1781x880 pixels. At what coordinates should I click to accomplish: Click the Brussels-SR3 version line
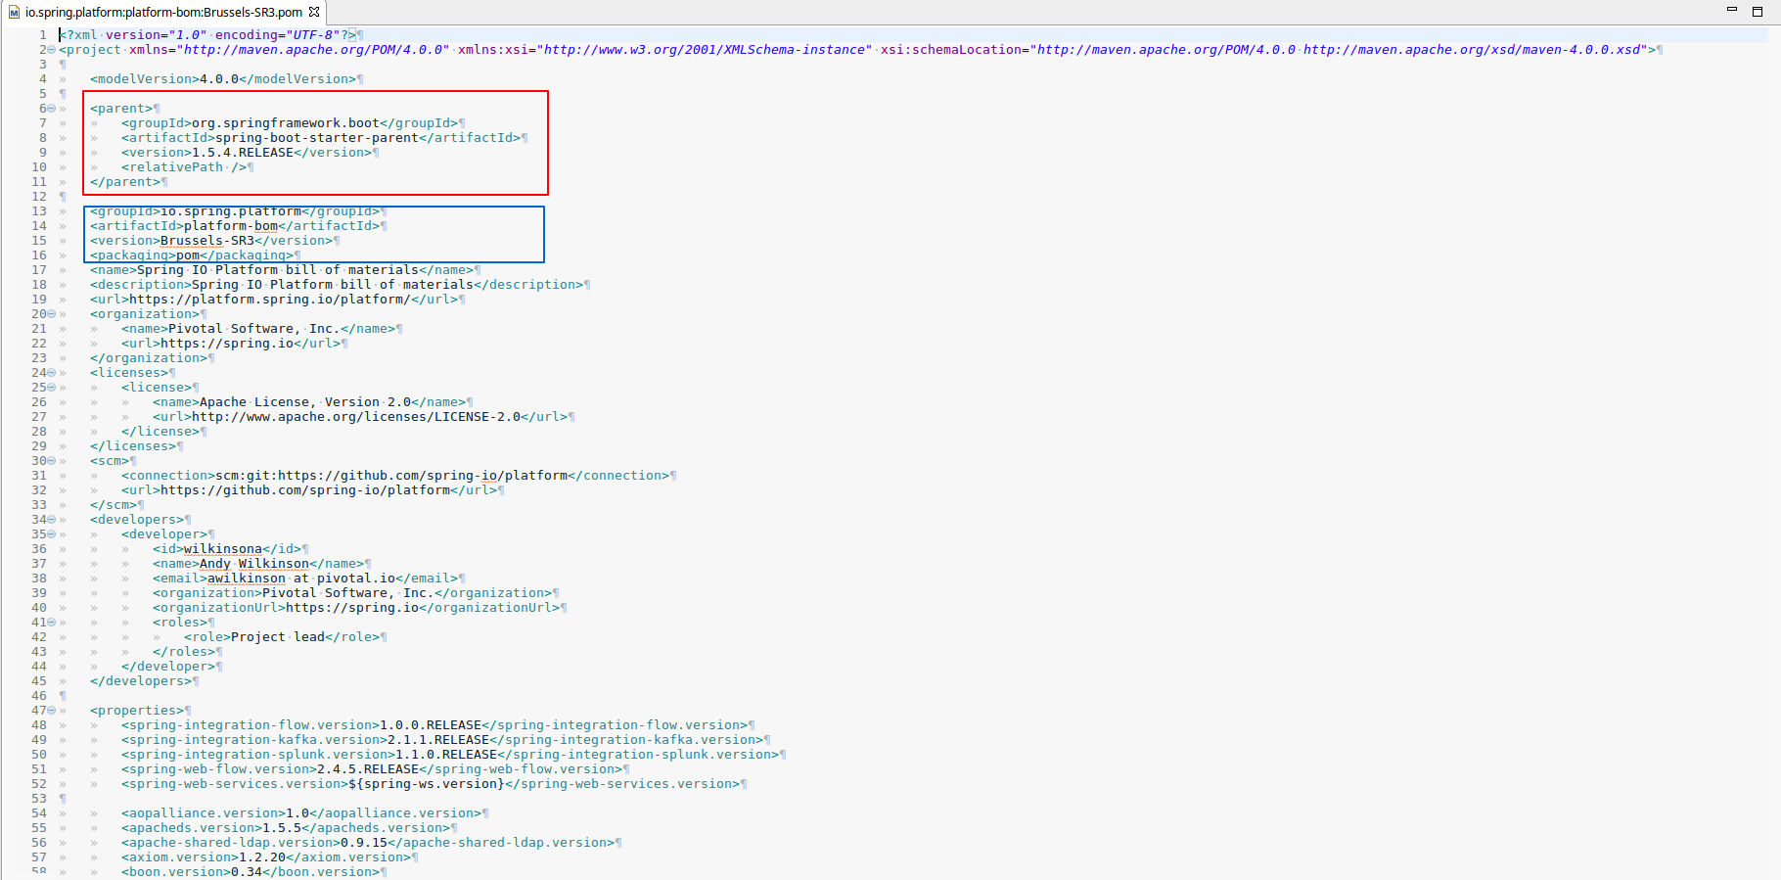(x=211, y=241)
